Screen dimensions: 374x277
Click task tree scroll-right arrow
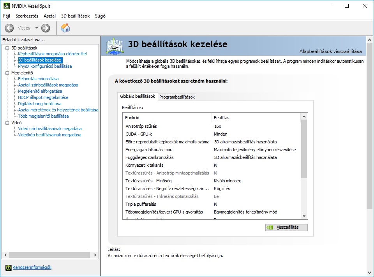[95, 255]
